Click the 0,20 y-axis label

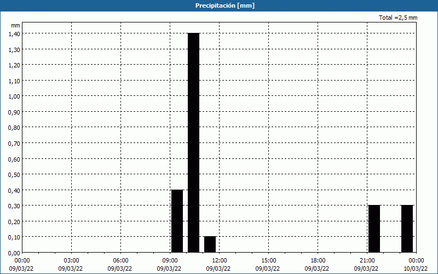(14, 222)
